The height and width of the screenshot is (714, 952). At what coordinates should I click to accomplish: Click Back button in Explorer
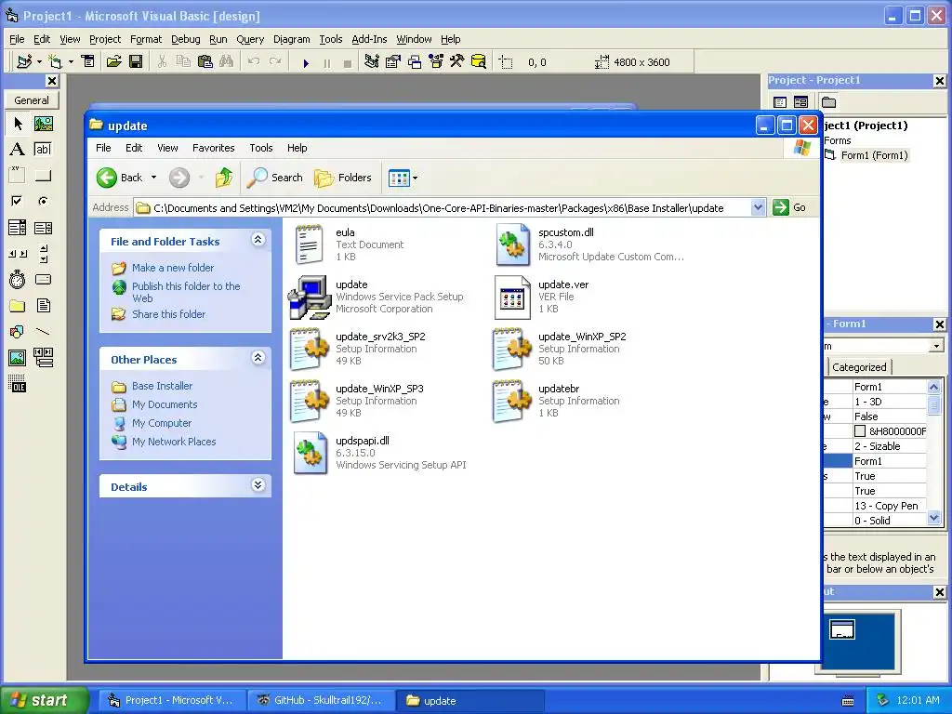point(120,178)
